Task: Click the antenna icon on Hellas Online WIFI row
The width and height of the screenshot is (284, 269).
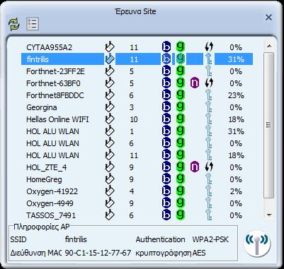Action: [x=109, y=119]
